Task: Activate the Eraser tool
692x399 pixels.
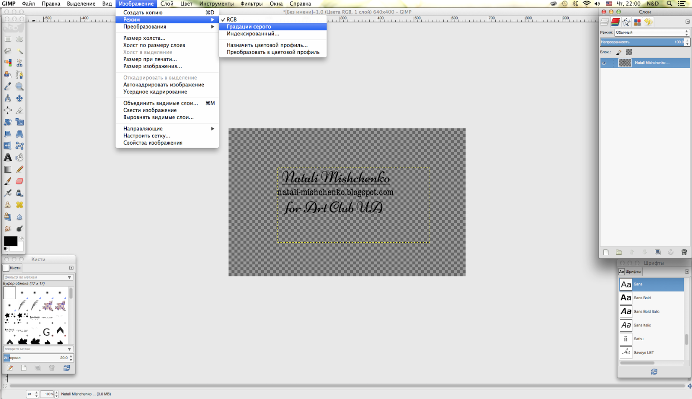Action: [19, 181]
